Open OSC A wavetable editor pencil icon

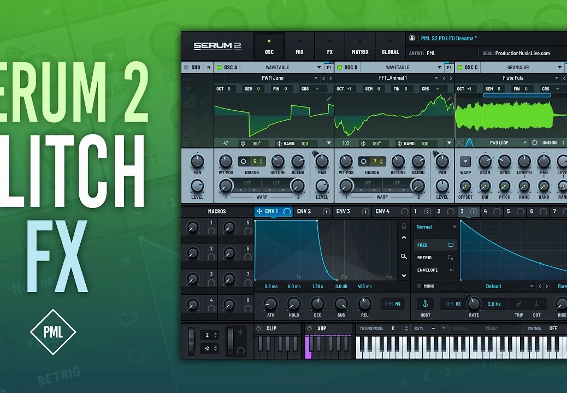[329, 99]
